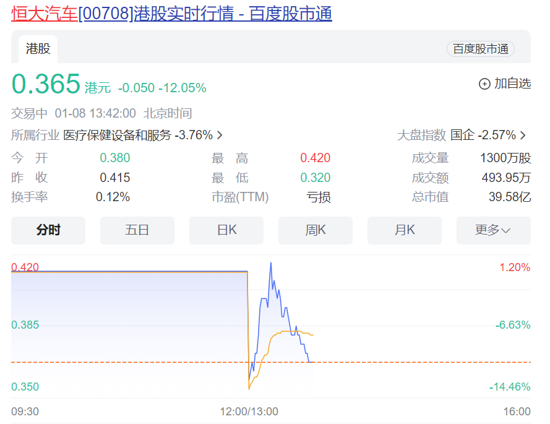Switch to the 五日 chart tab
The width and height of the screenshot is (550, 424).
point(137,230)
